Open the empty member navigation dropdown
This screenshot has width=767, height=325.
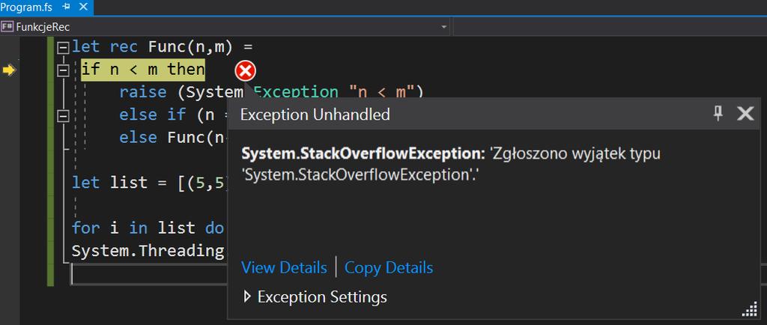[x=610, y=27]
